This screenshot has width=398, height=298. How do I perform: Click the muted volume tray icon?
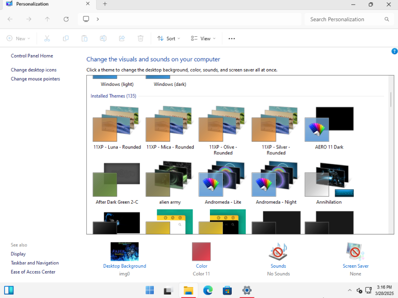(x=359, y=290)
